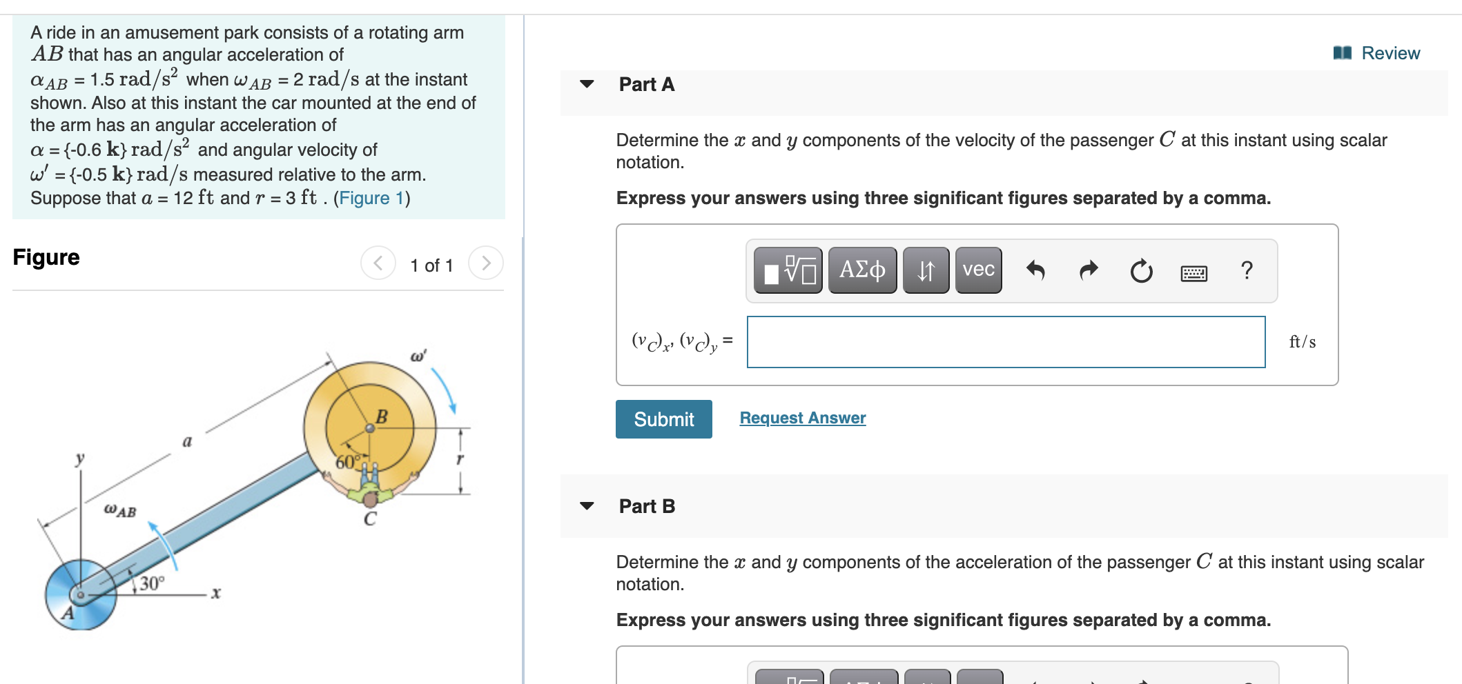Open the equation templates icon
1462x684 pixels.
pos(788,270)
